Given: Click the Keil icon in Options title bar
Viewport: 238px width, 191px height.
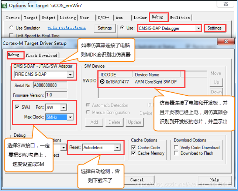Looking at the screenshot, I should click(4, 6).
